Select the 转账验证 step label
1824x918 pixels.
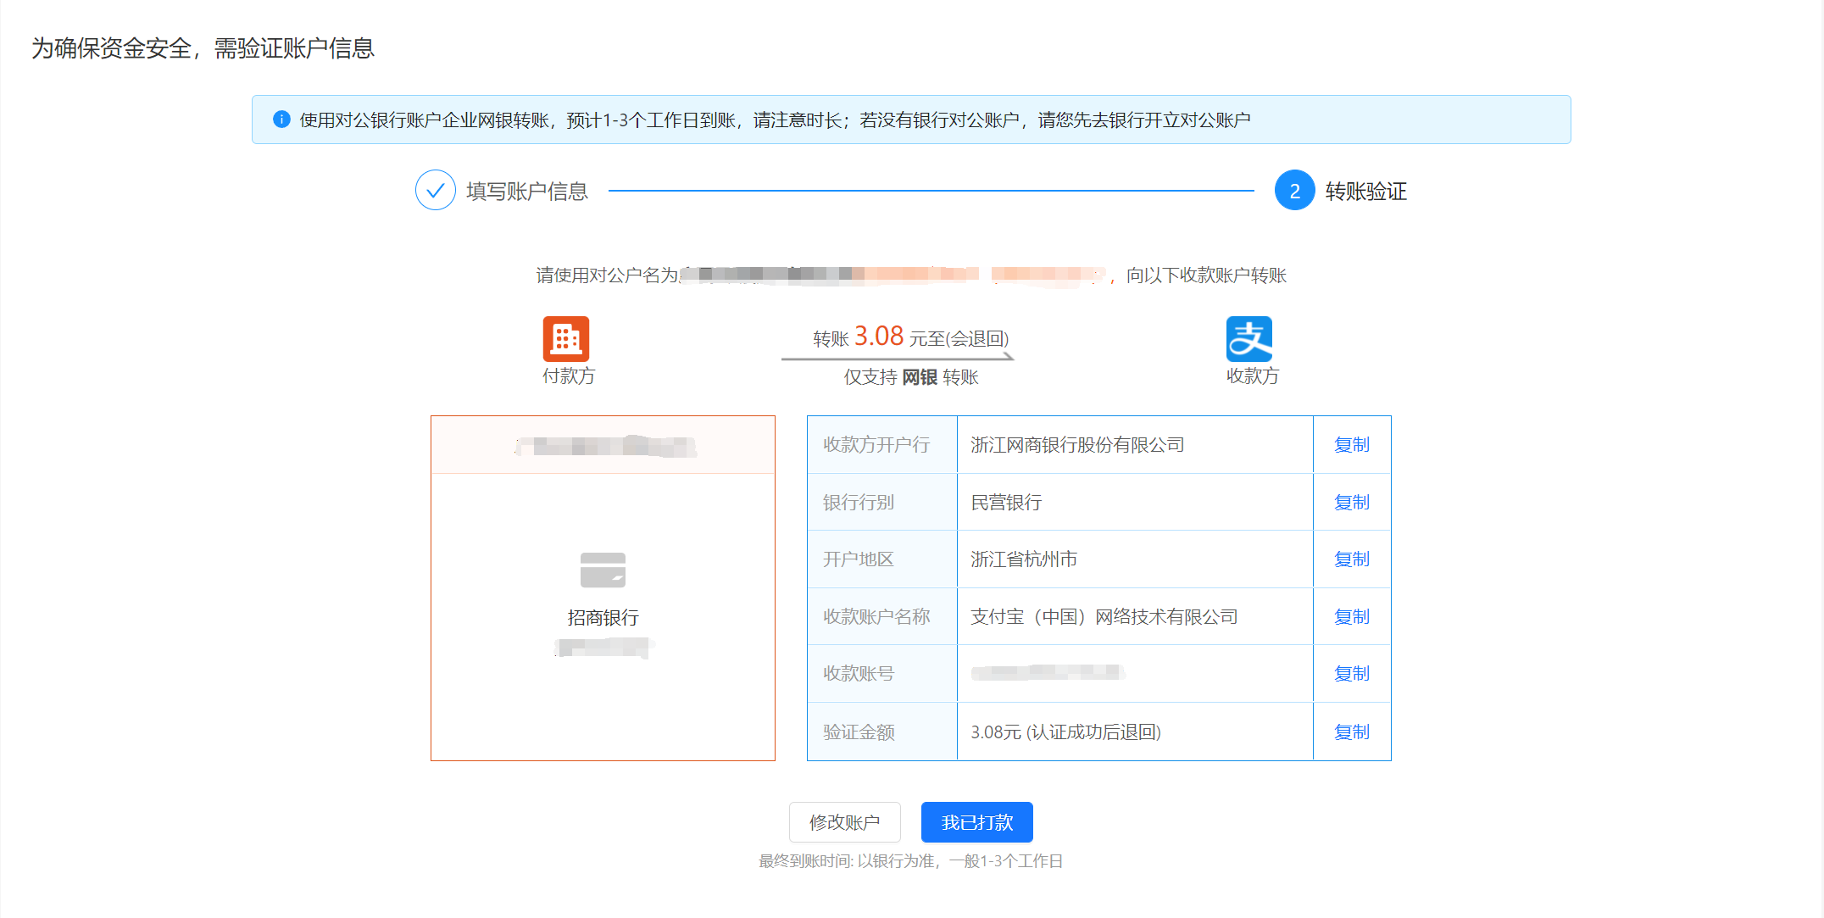1366,192
